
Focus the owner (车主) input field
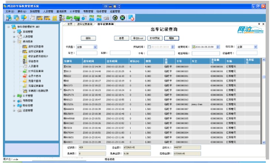tap(87, 53)
